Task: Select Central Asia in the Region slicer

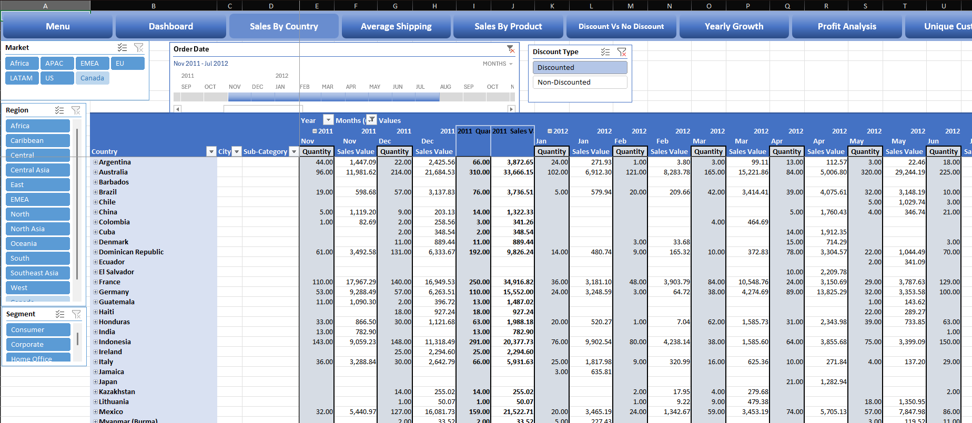Action: (38, 170)
